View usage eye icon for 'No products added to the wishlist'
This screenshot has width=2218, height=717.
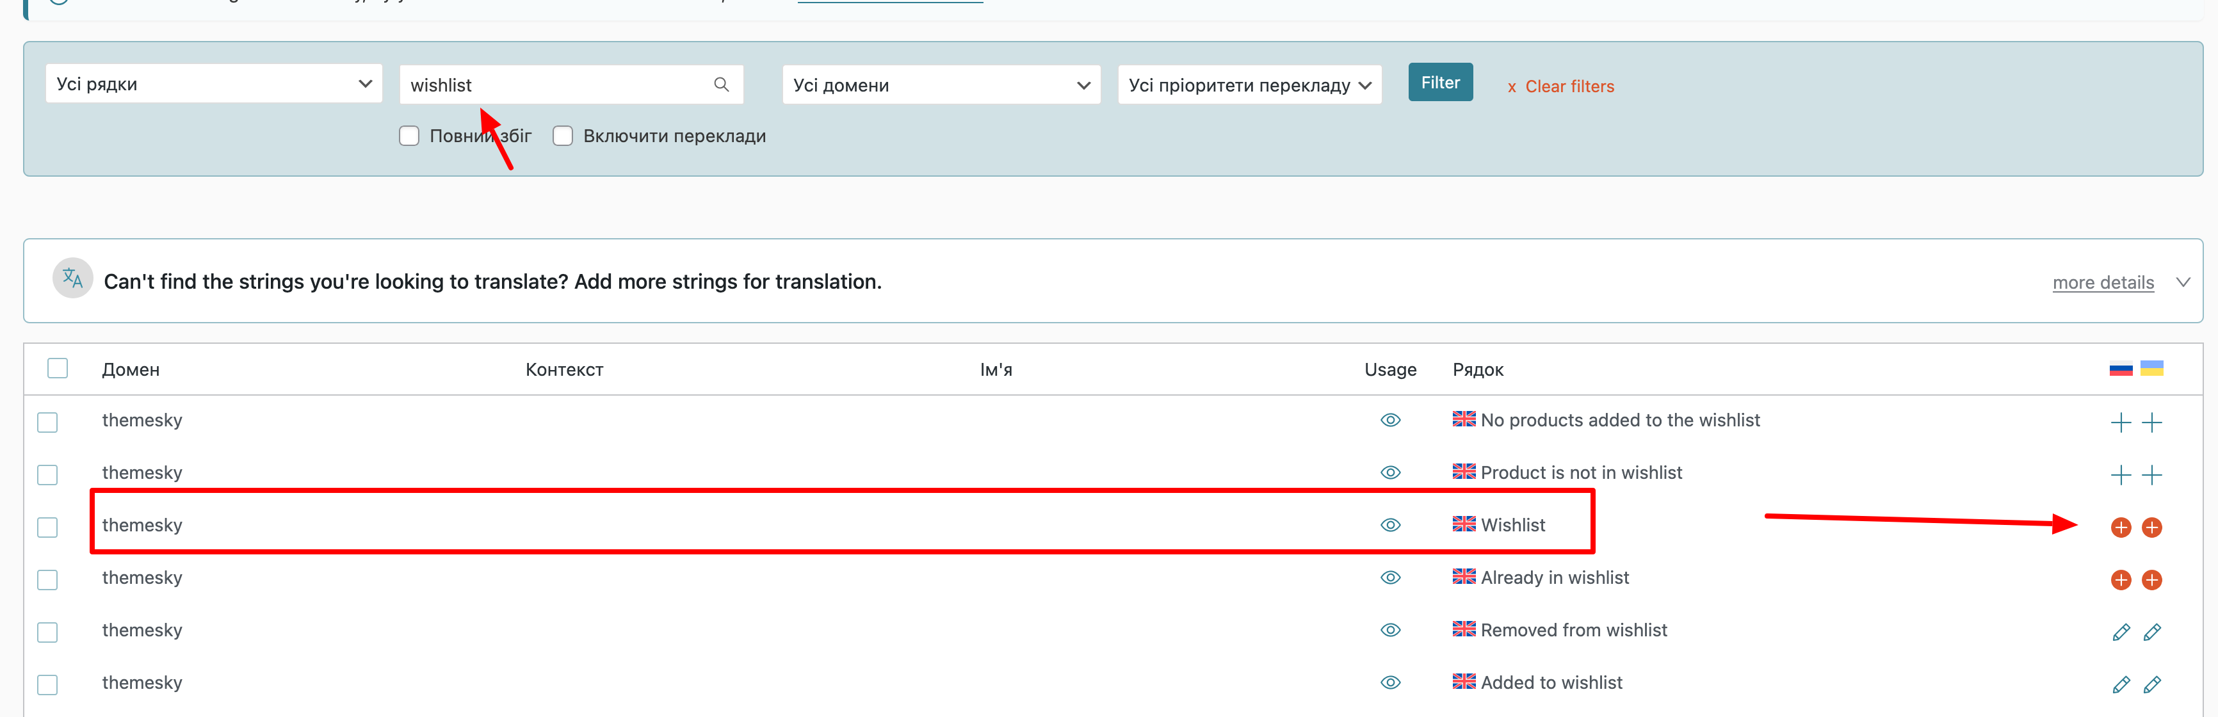pyautogui.click(x=1389, y=420)
